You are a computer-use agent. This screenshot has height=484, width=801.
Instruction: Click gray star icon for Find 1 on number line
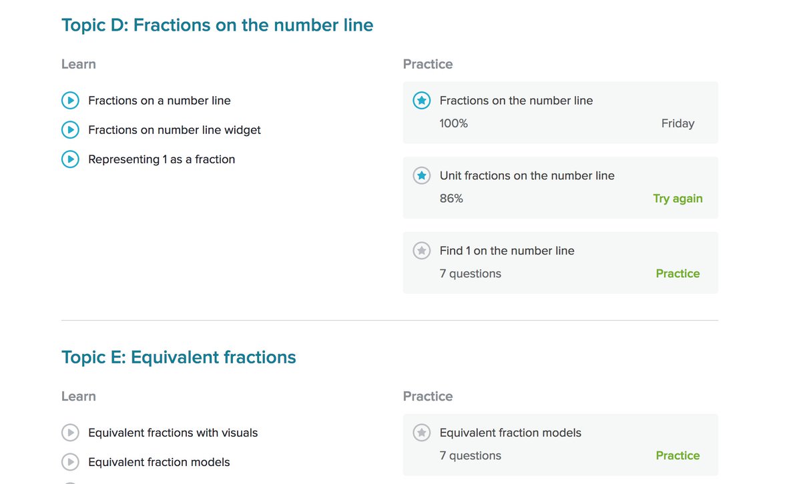[x=421, y=251]
